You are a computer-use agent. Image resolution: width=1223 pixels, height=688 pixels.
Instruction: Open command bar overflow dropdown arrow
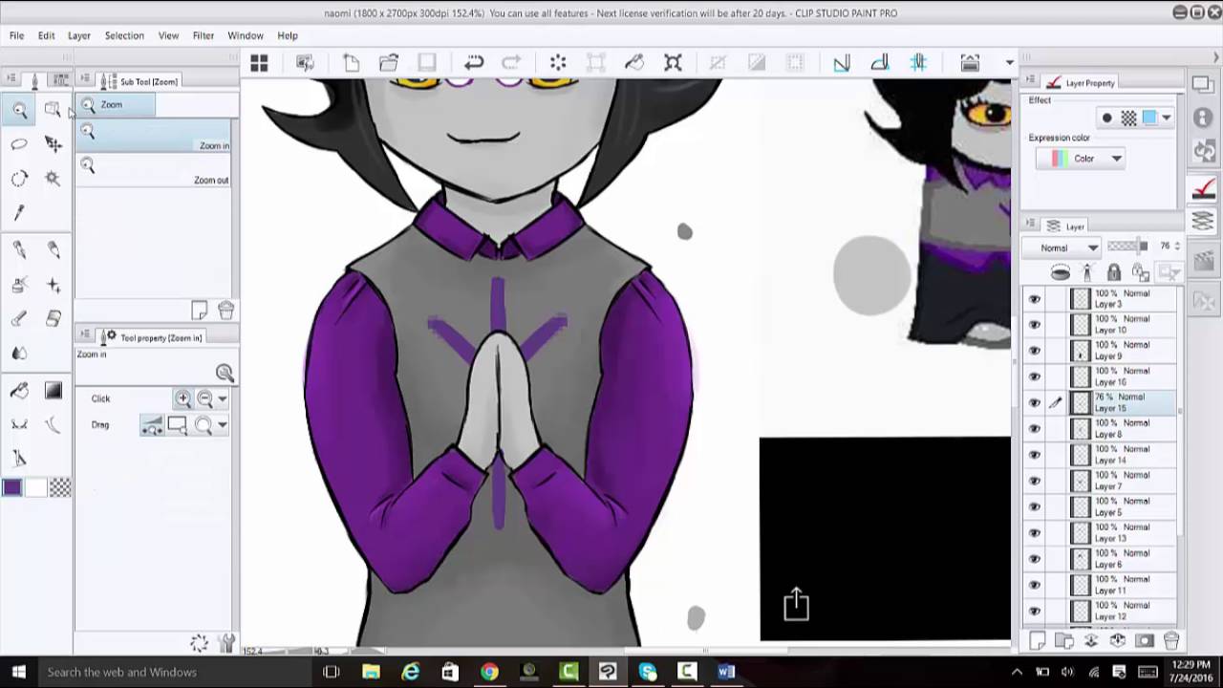click(x=1009, y=63)
